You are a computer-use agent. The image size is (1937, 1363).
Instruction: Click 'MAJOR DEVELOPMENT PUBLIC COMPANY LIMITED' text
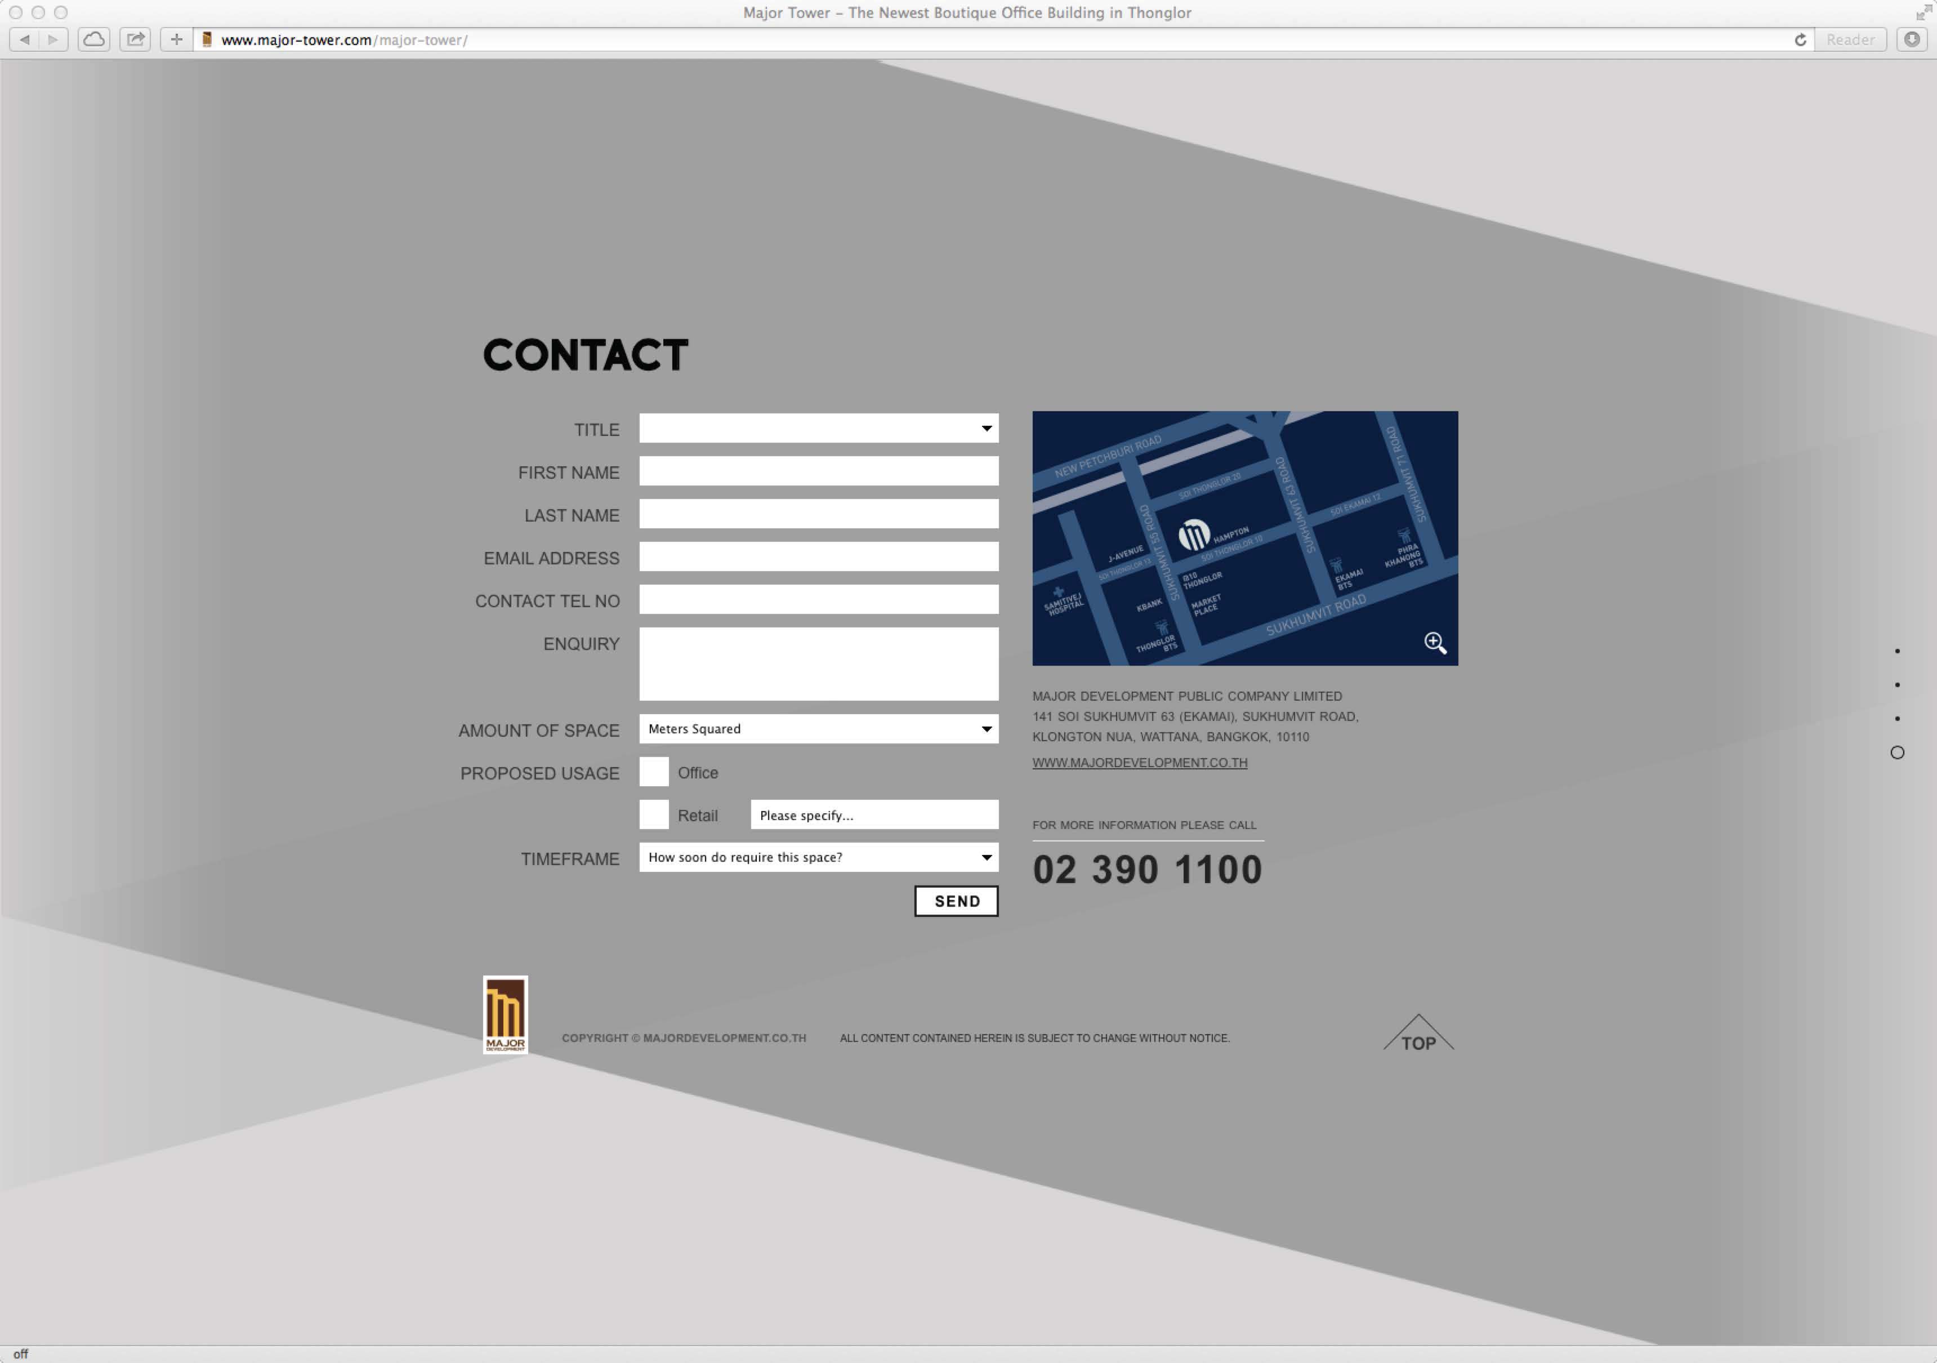[1187, 696]
